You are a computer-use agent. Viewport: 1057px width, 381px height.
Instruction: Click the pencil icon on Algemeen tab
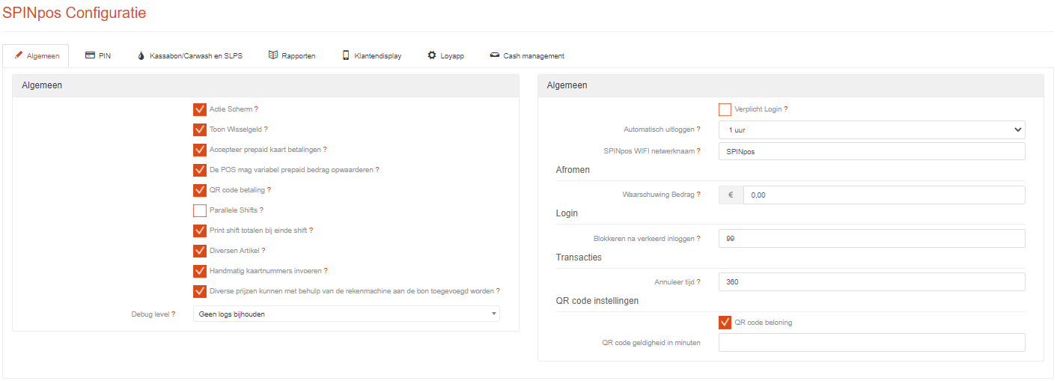tap(19, 55)
